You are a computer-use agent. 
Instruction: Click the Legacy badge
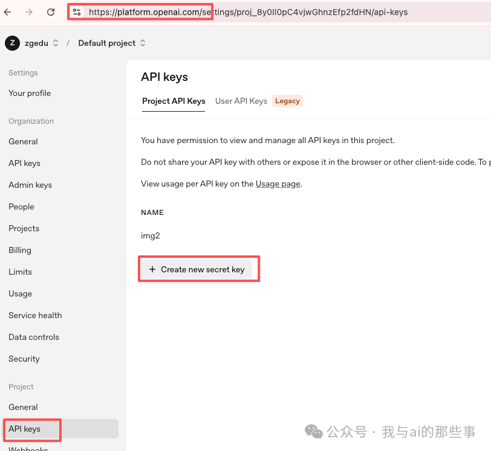tap(287, 101)
